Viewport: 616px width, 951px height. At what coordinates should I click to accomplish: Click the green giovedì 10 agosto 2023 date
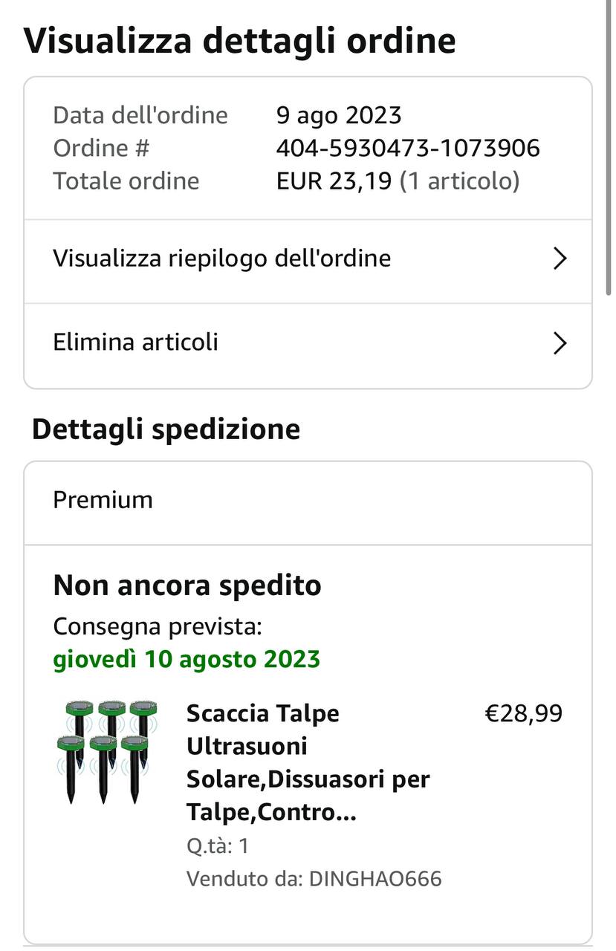tap(187, 659)
